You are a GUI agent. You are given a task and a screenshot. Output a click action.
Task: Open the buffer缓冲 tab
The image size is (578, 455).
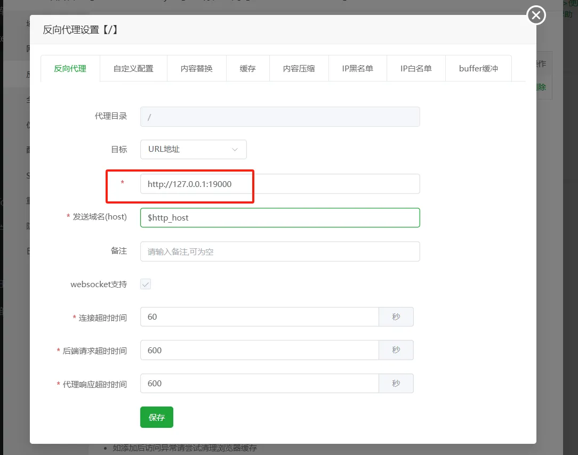[x=478, y=69]
